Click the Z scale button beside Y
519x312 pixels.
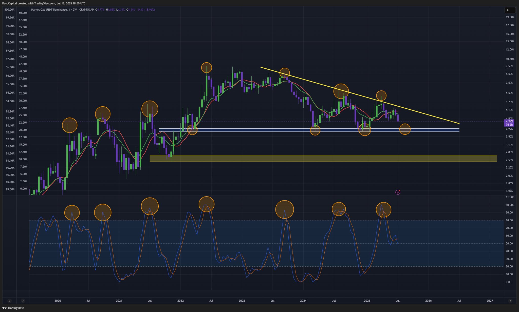coord(23,301)
